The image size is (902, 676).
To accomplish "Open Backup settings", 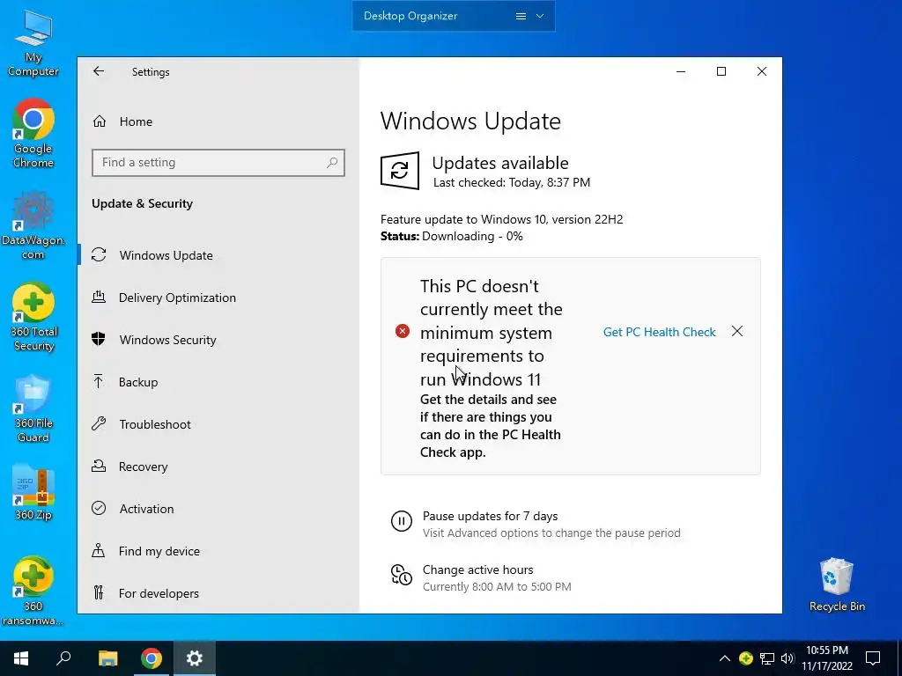I will [x=218, y=382].
